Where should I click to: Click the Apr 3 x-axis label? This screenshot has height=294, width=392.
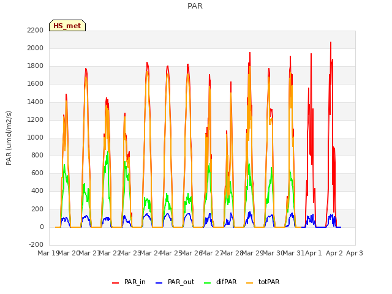(x=355, y=253)
